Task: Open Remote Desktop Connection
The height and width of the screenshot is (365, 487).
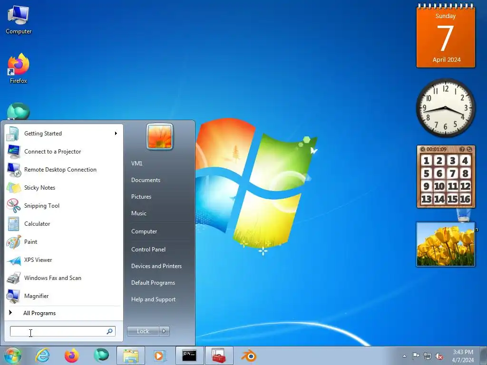Action: tap(64, 170)
